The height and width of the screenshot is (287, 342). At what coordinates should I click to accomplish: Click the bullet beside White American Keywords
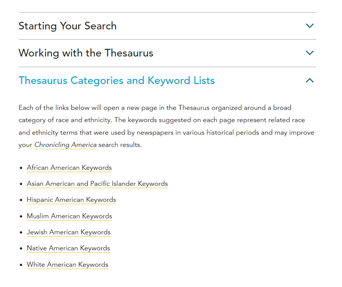(21, 265)
